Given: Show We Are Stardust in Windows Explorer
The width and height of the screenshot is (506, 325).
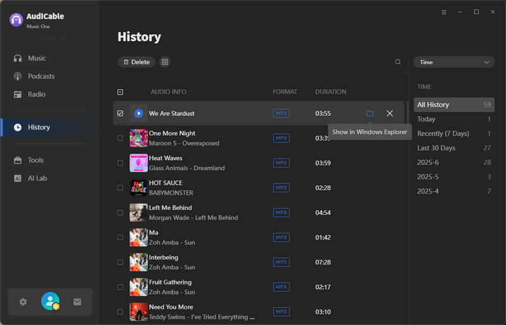Looking at the screenshot, I should [x=370, y=113].
